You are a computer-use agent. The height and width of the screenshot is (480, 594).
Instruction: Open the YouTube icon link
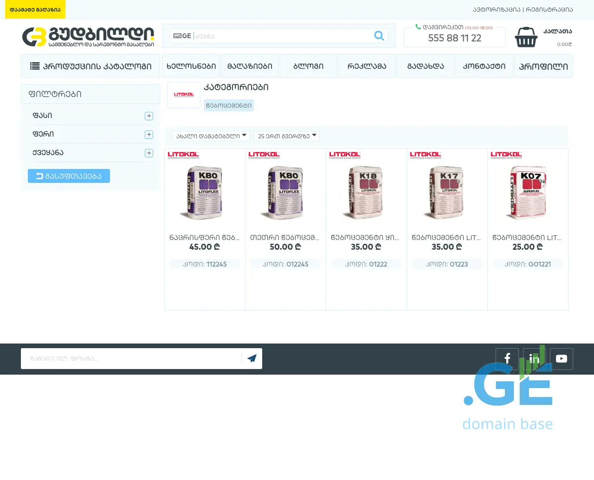[562, 359]
